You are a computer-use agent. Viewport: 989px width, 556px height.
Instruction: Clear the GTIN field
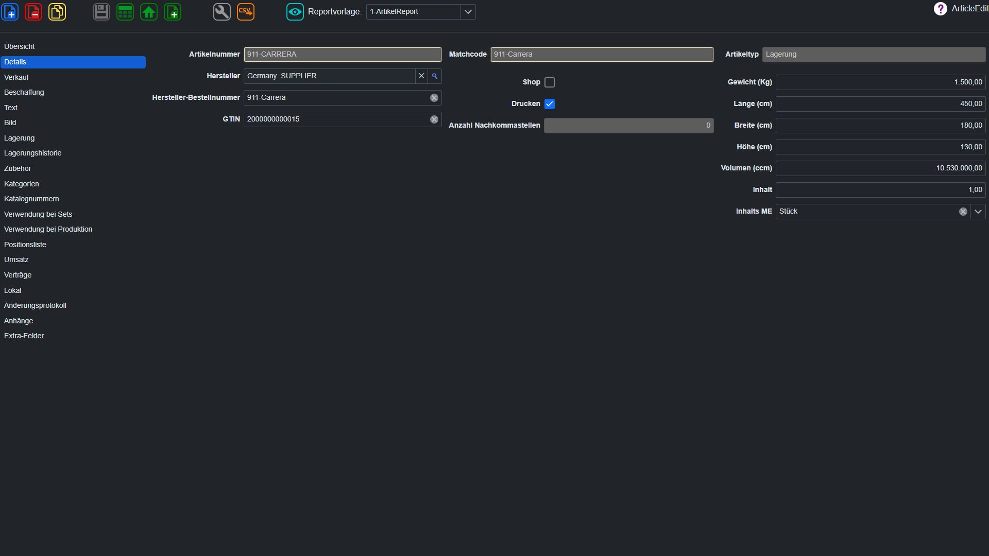click(x=434, y=119)
